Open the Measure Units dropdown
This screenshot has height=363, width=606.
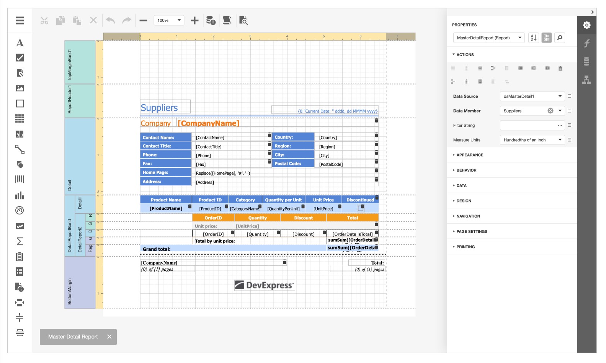coord(532,140)
